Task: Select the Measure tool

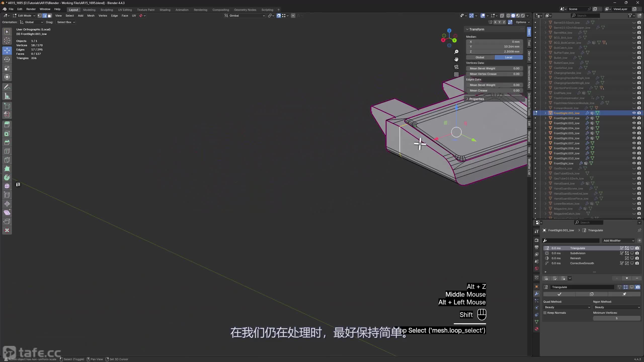Action: 7,96
